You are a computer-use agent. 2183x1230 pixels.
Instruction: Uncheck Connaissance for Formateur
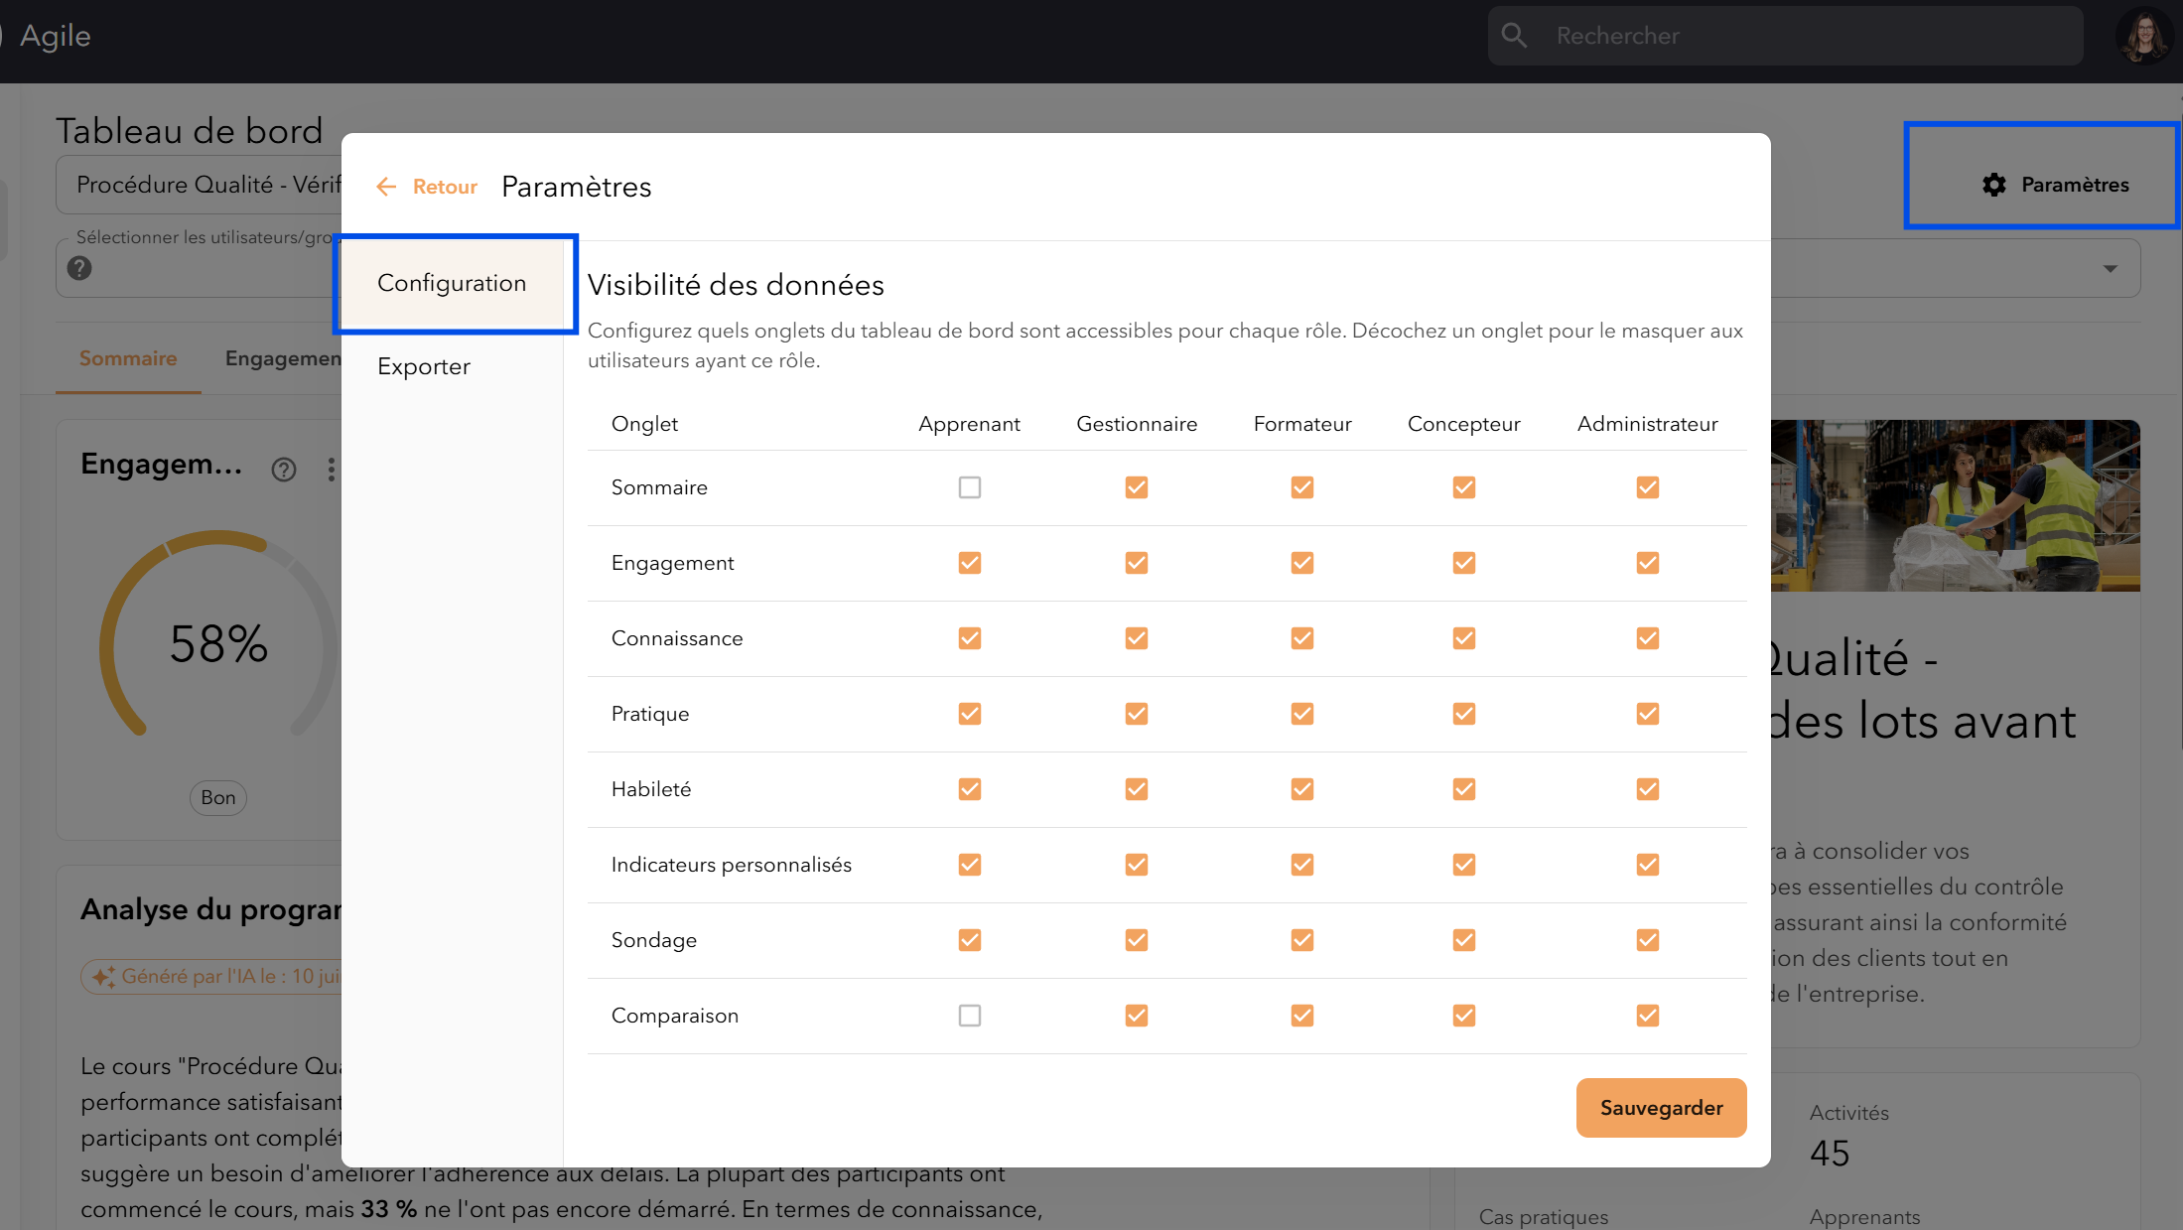click(1302, 638)
